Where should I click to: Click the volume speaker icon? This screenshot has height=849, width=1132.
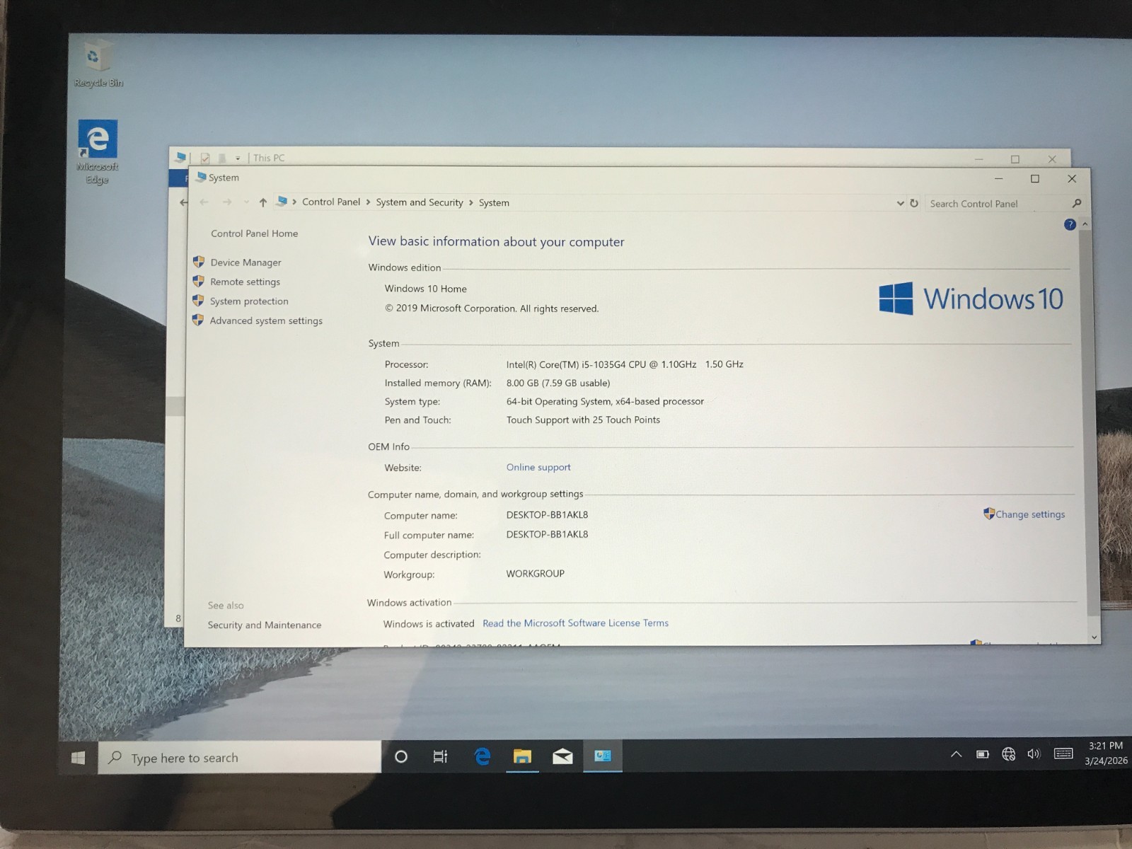[1034, 754]
